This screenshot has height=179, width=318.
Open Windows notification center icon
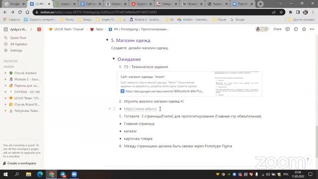point(310,175)
